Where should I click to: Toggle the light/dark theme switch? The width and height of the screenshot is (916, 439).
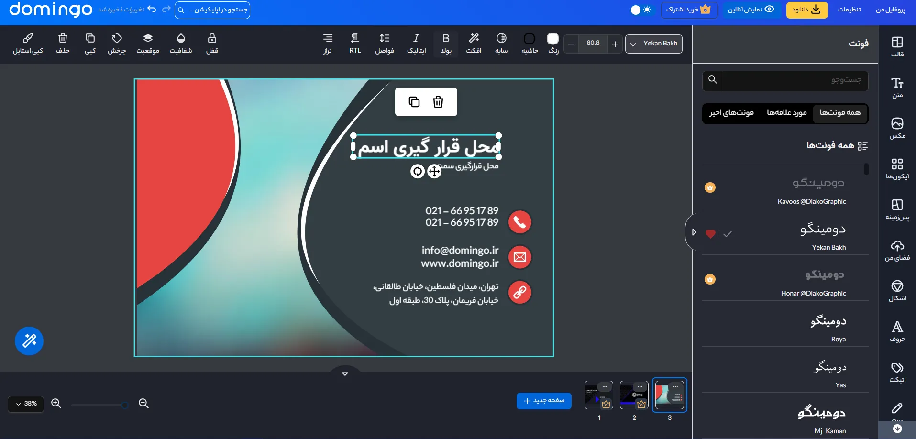(x=640, y=10)
